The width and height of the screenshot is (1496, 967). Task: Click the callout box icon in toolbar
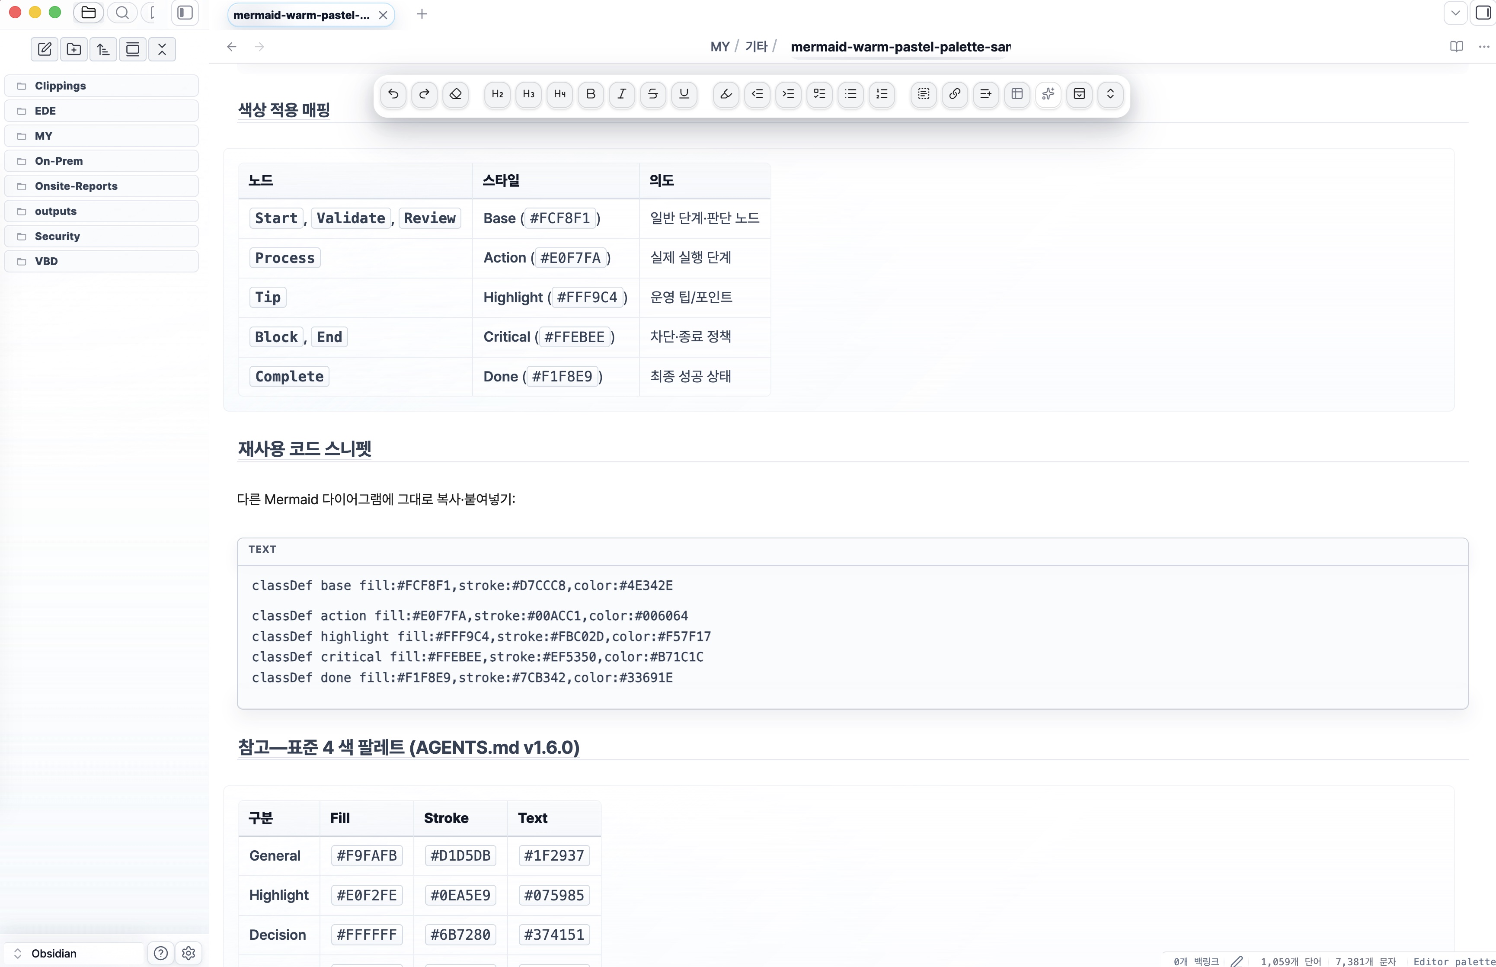[x=1080, y=94]
